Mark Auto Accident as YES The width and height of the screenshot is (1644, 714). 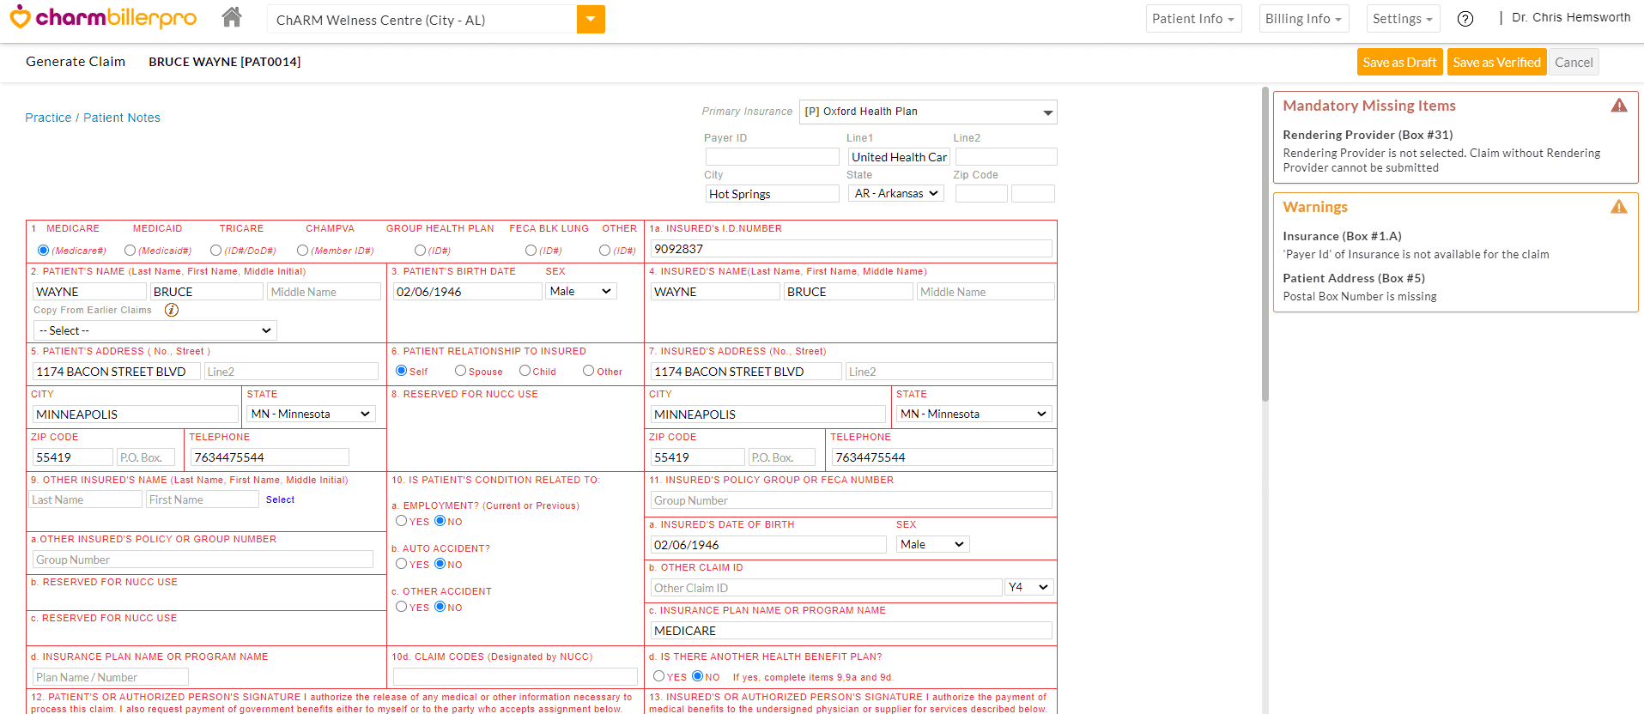[401, 564]
